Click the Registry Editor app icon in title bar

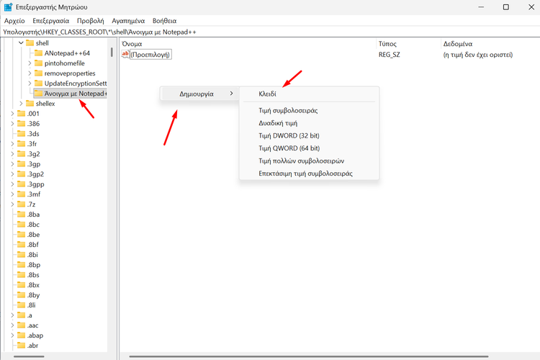click(9, 7)
